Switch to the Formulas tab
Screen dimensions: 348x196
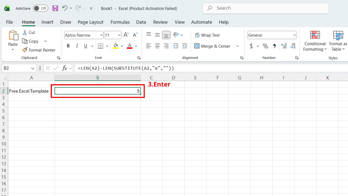point(120,22)
